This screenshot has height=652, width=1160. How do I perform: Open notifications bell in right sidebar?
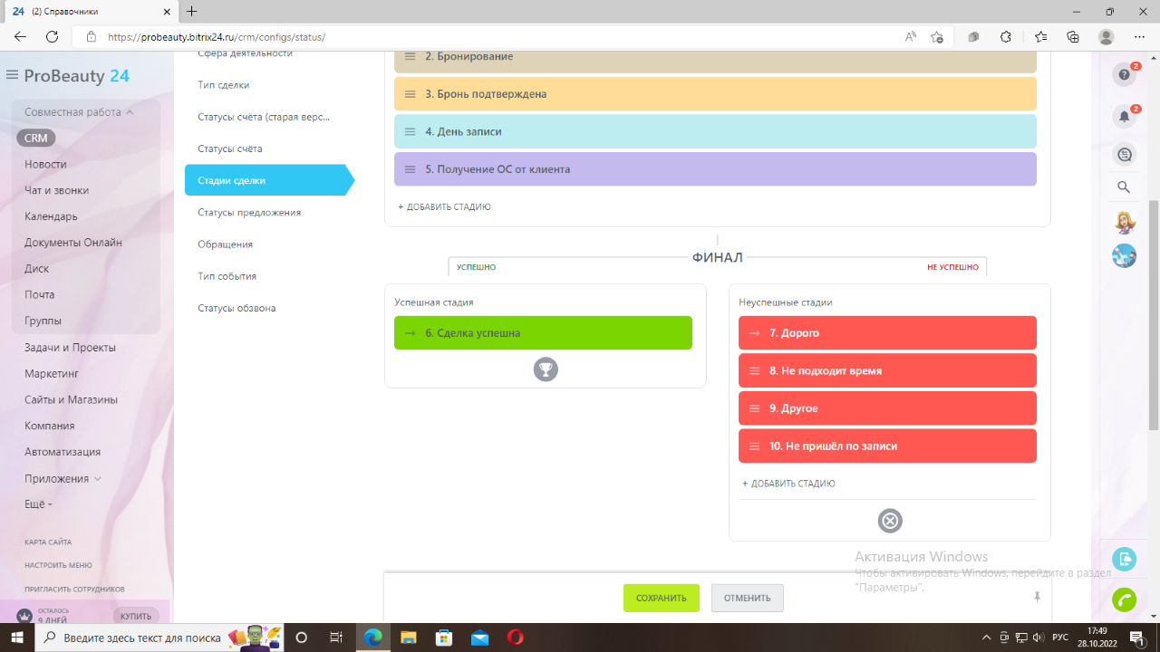[1124, 117]
